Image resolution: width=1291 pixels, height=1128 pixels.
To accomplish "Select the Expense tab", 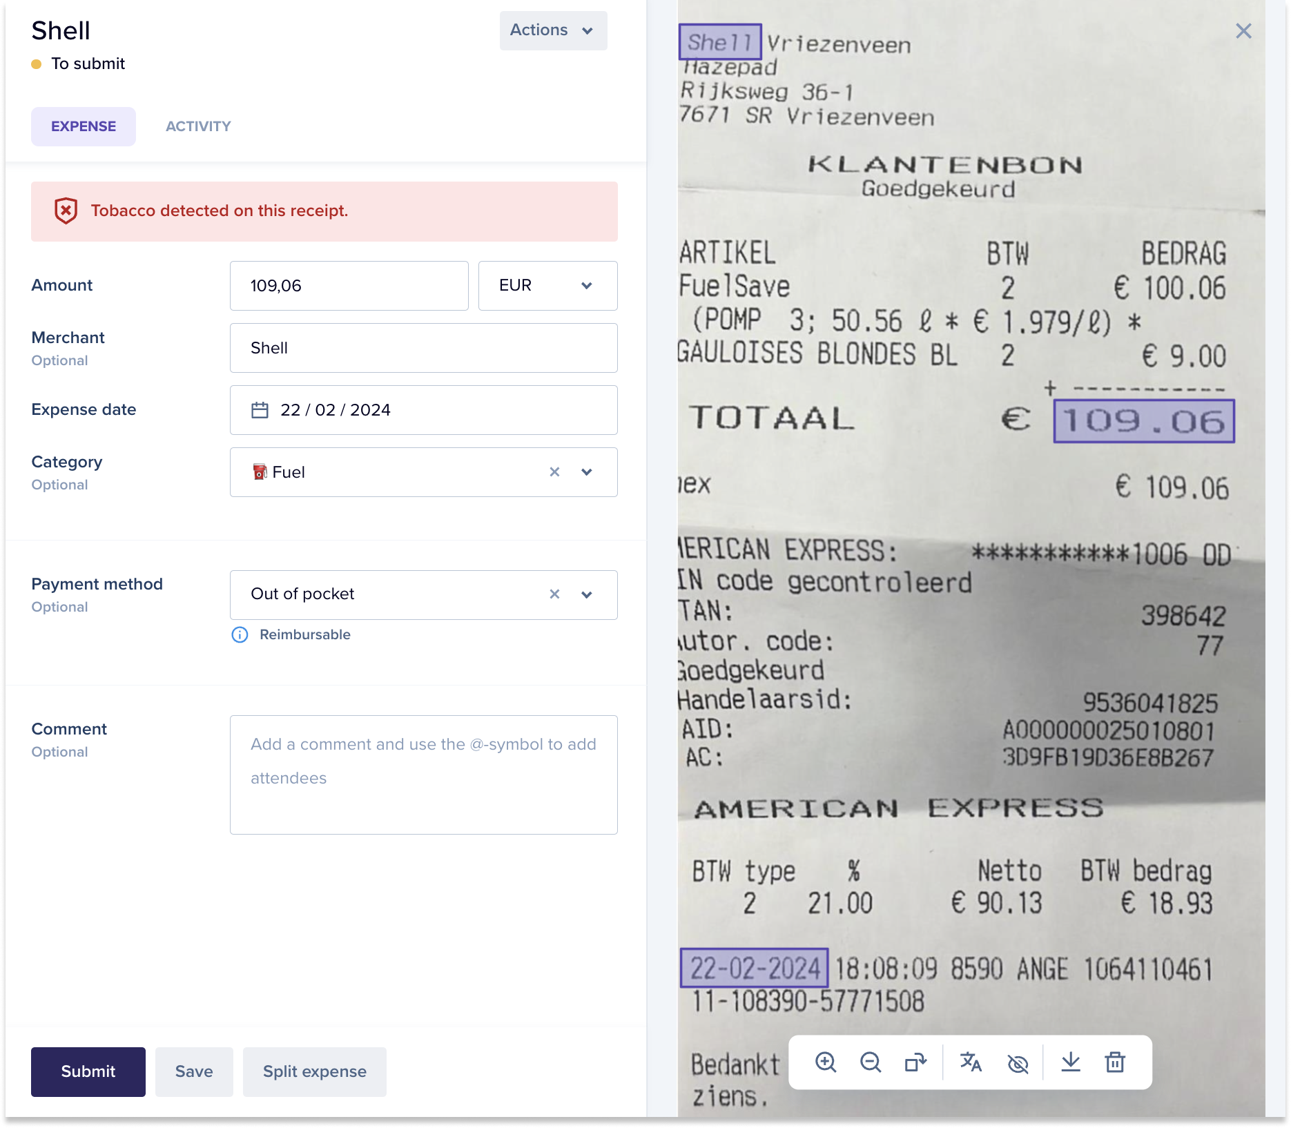I will [84, 126].
